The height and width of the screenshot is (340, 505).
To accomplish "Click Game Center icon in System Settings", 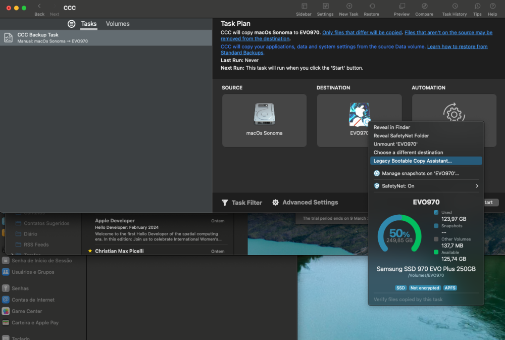I will (6, 311).
